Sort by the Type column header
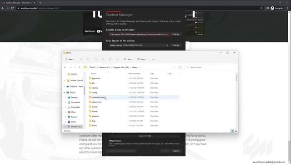This screenshot has width=291, height=164. (152, 74)
